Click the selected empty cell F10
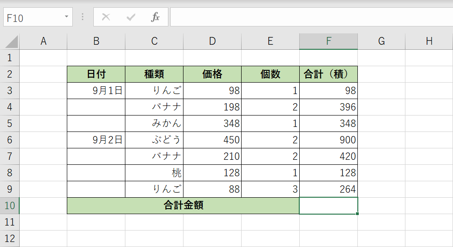The image size is (453, 247). coord(329,206)
